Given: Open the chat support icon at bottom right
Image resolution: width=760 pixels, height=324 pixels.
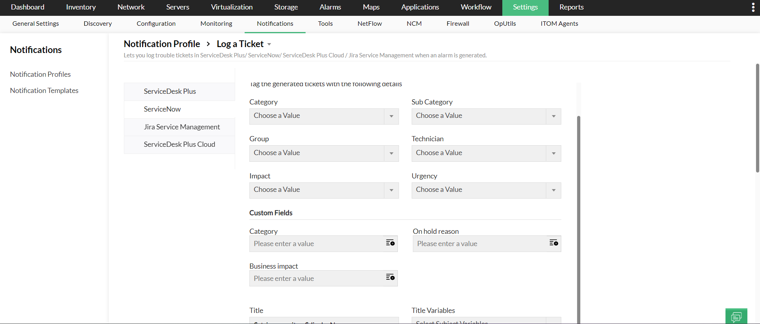Looking at the screenshot, I should (736, 316).
